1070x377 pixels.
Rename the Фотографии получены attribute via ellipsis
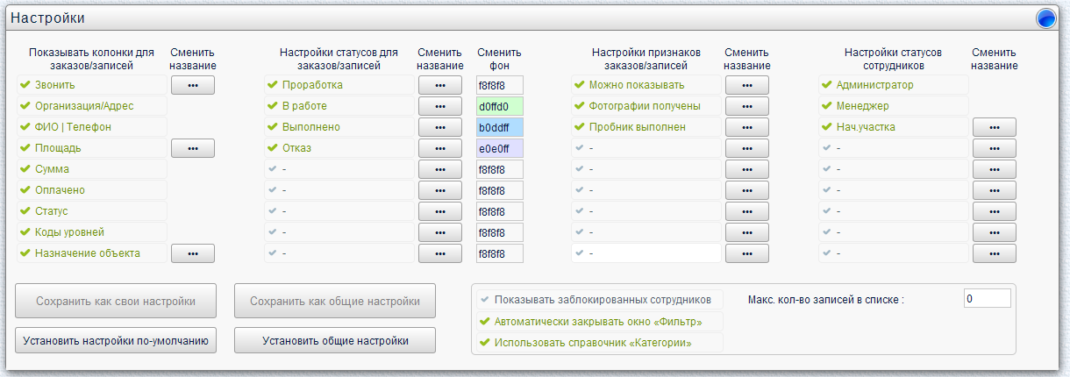pyautogui.click(x=747, y=106)
